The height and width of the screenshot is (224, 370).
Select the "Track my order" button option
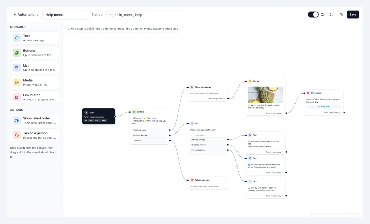pyautogui.click(x=149, y=130)
